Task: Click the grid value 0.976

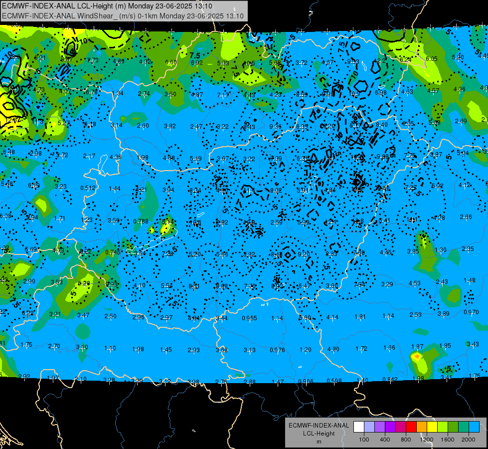Action: pyautogui.click(x=277, y=350)
